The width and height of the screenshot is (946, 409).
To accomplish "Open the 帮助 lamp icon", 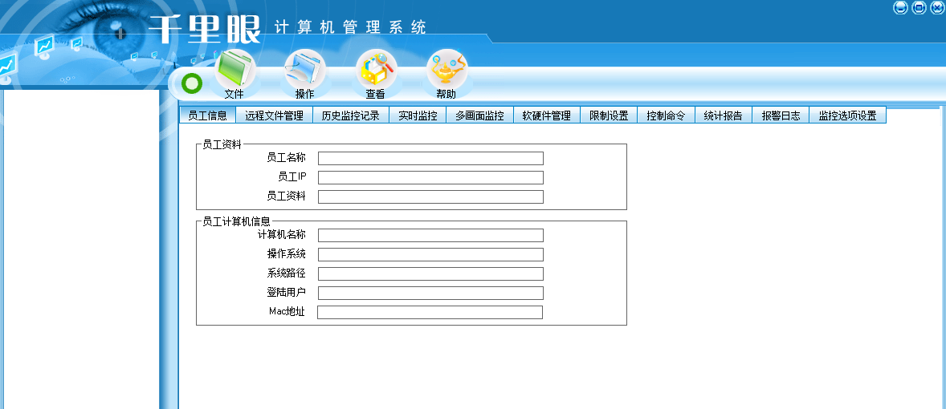I will [x=446, y=74].
